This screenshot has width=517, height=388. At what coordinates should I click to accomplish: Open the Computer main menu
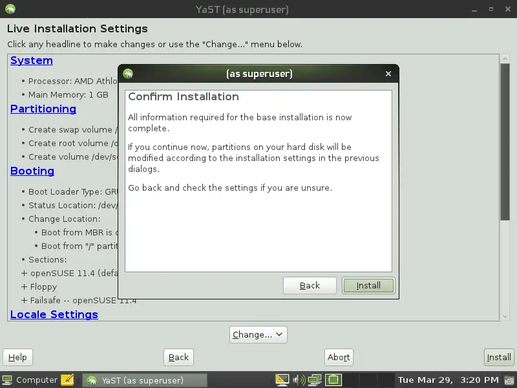[30, 380]
